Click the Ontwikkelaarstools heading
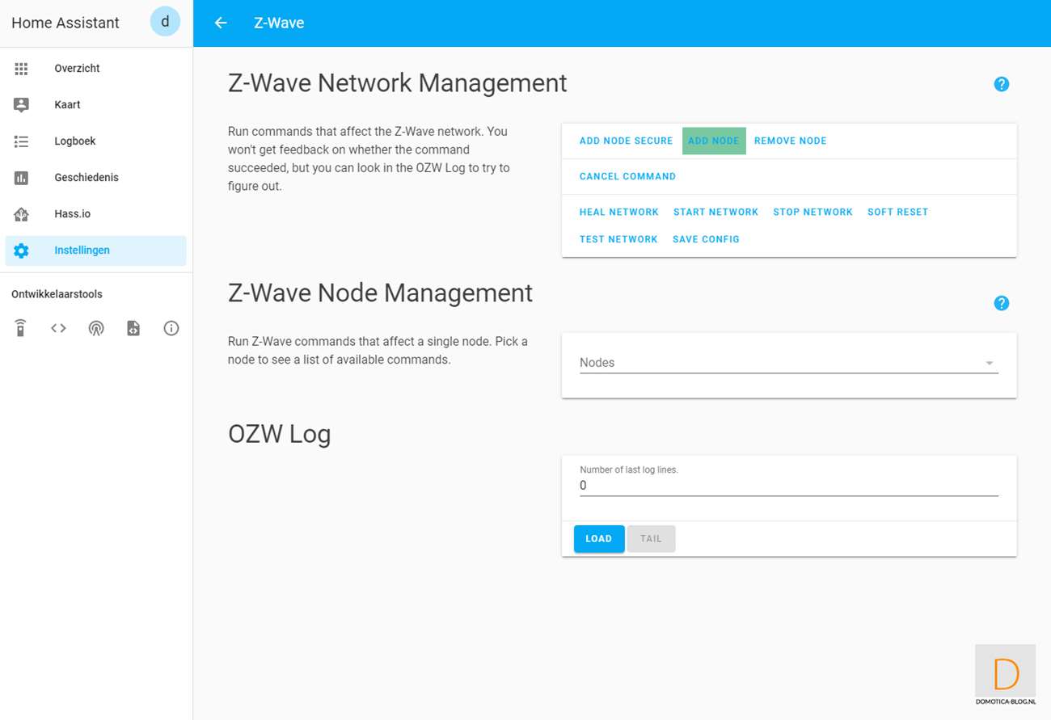The height and width of the screenshot is (720, 1051). tap(57, 294)
